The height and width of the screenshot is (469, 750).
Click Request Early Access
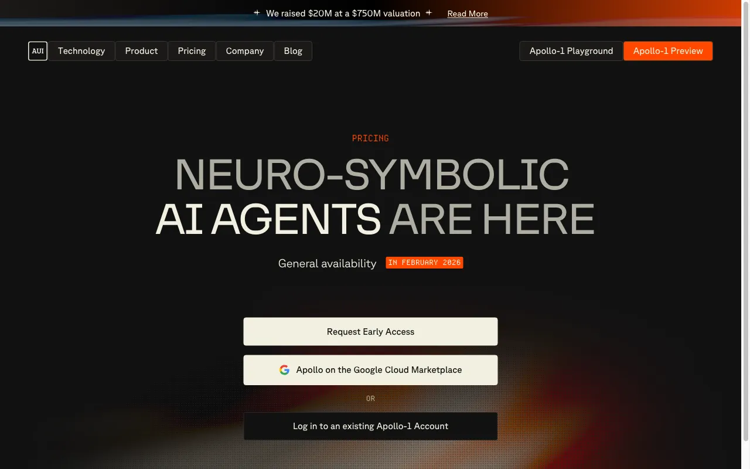tap(370, 332)
